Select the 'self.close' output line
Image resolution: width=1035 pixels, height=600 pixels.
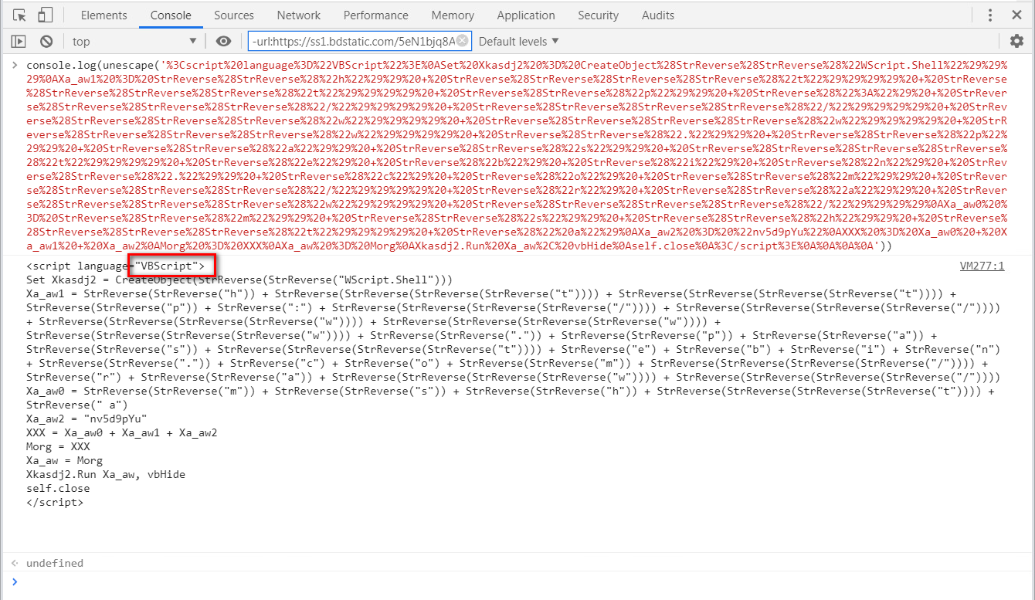click(58, 488)
